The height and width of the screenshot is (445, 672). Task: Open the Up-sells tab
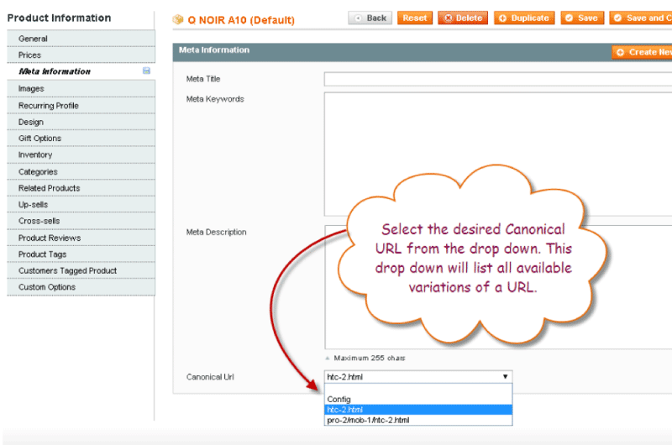pyautogui.click(x=81, y=204)
